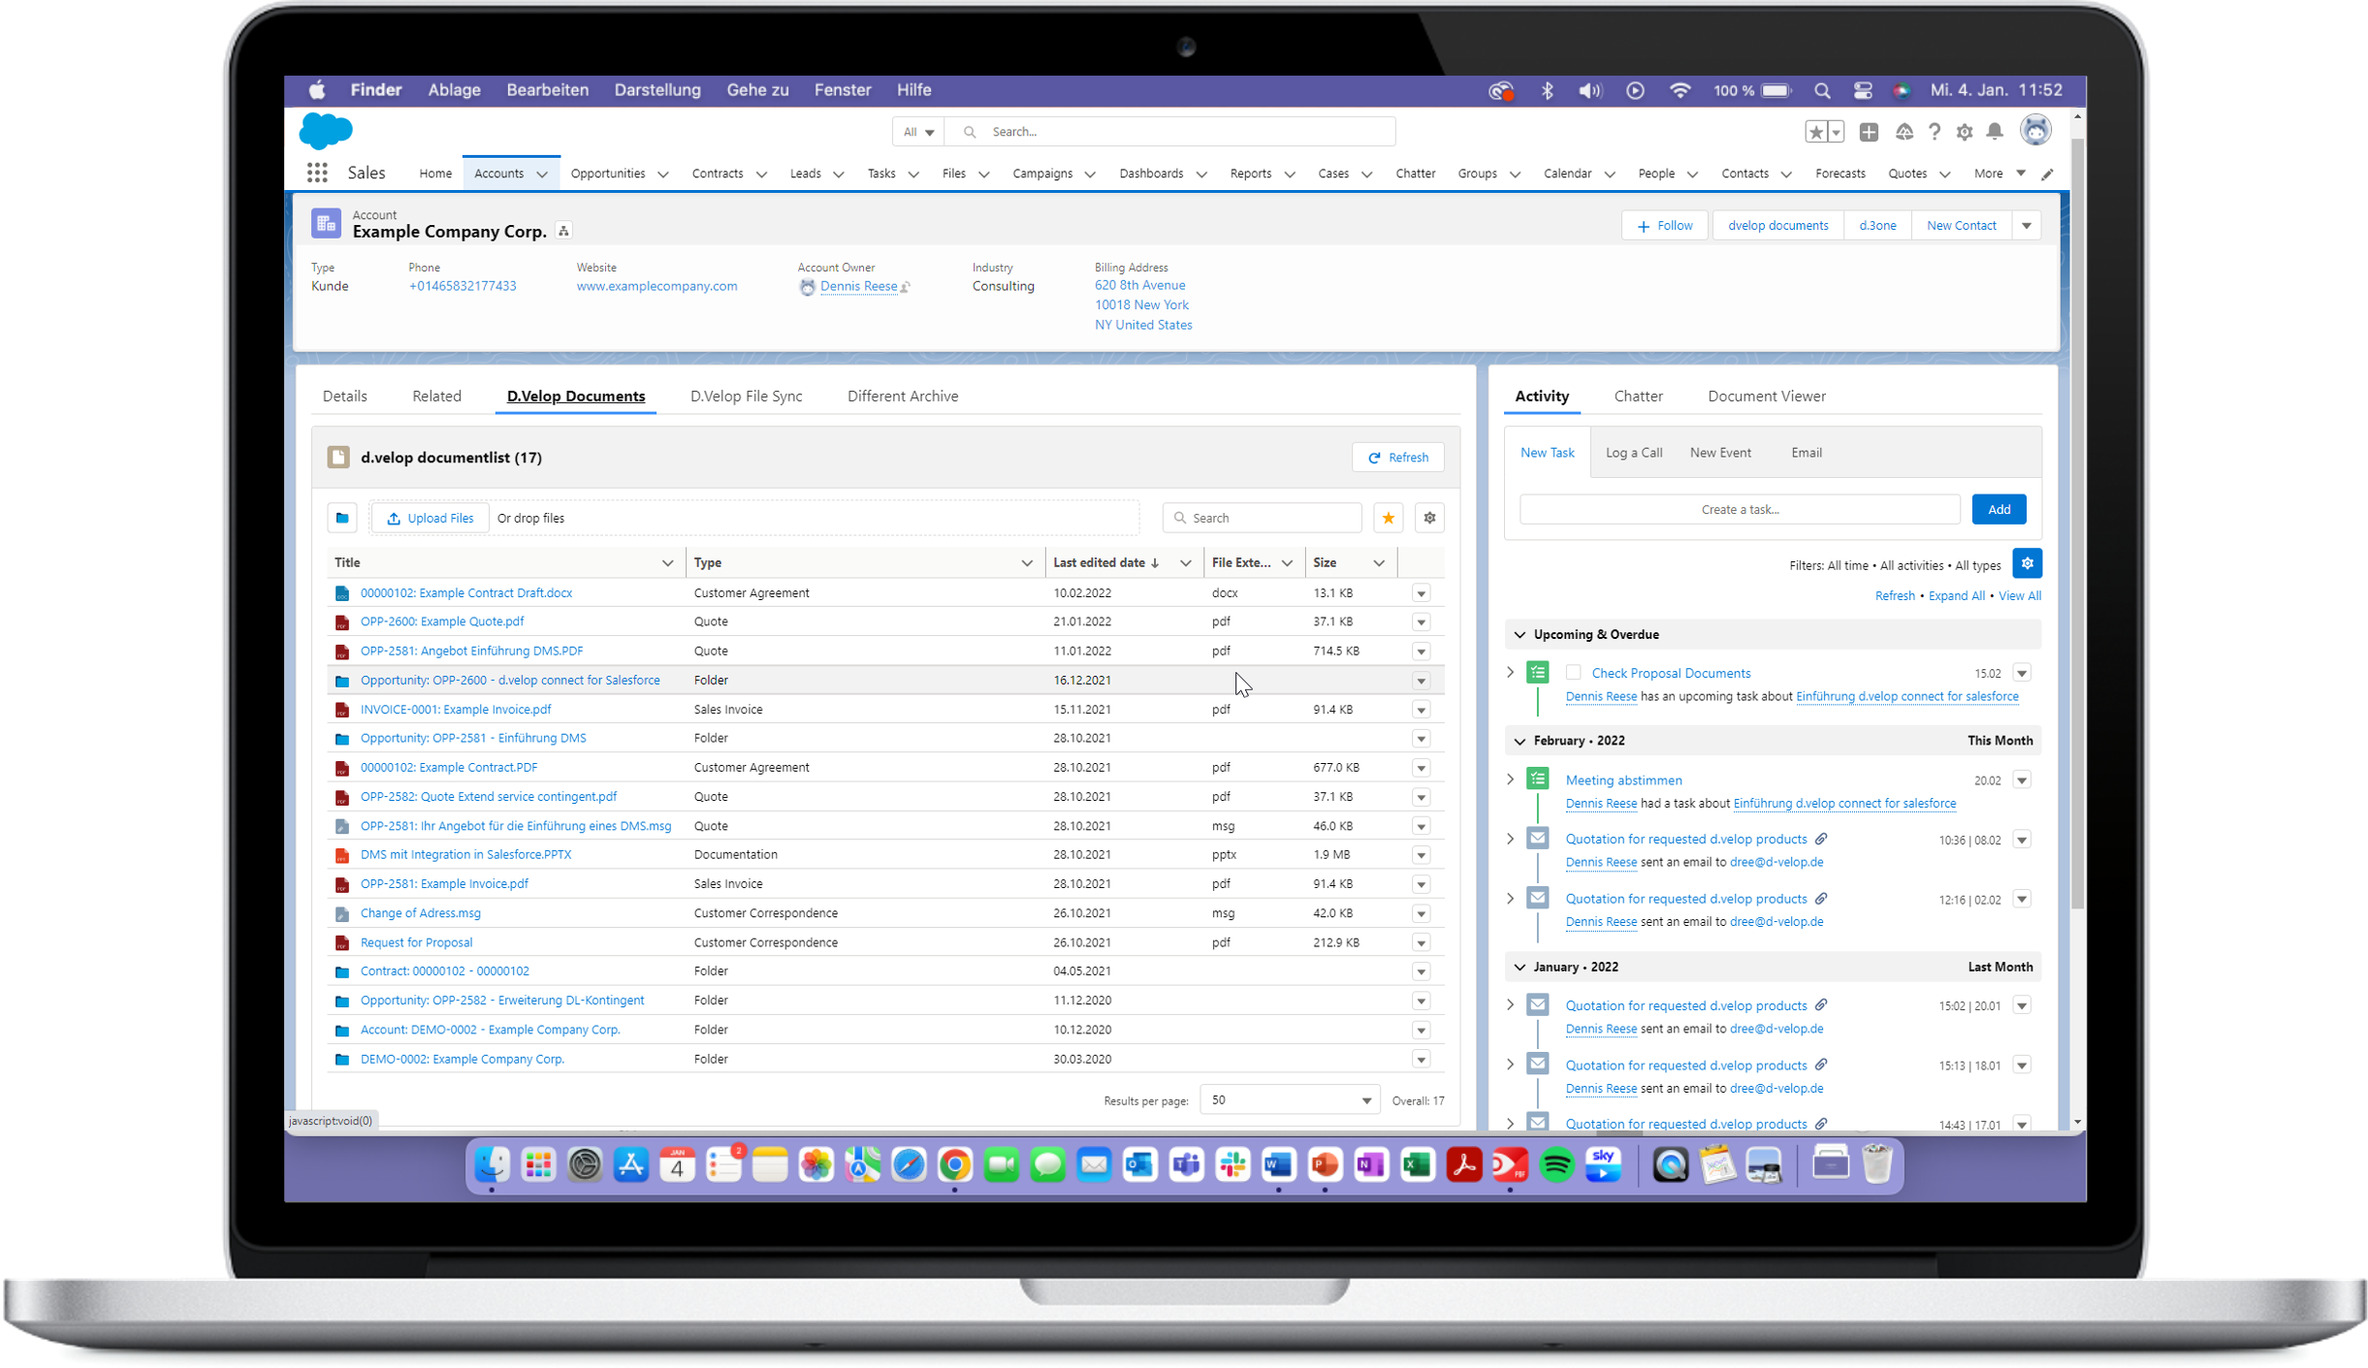Collapse the Upcoming & Overdue section
2368x1368 pixels.
(1520, 635)
